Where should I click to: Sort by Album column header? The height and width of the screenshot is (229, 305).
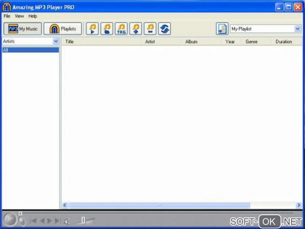pos(202,42)
